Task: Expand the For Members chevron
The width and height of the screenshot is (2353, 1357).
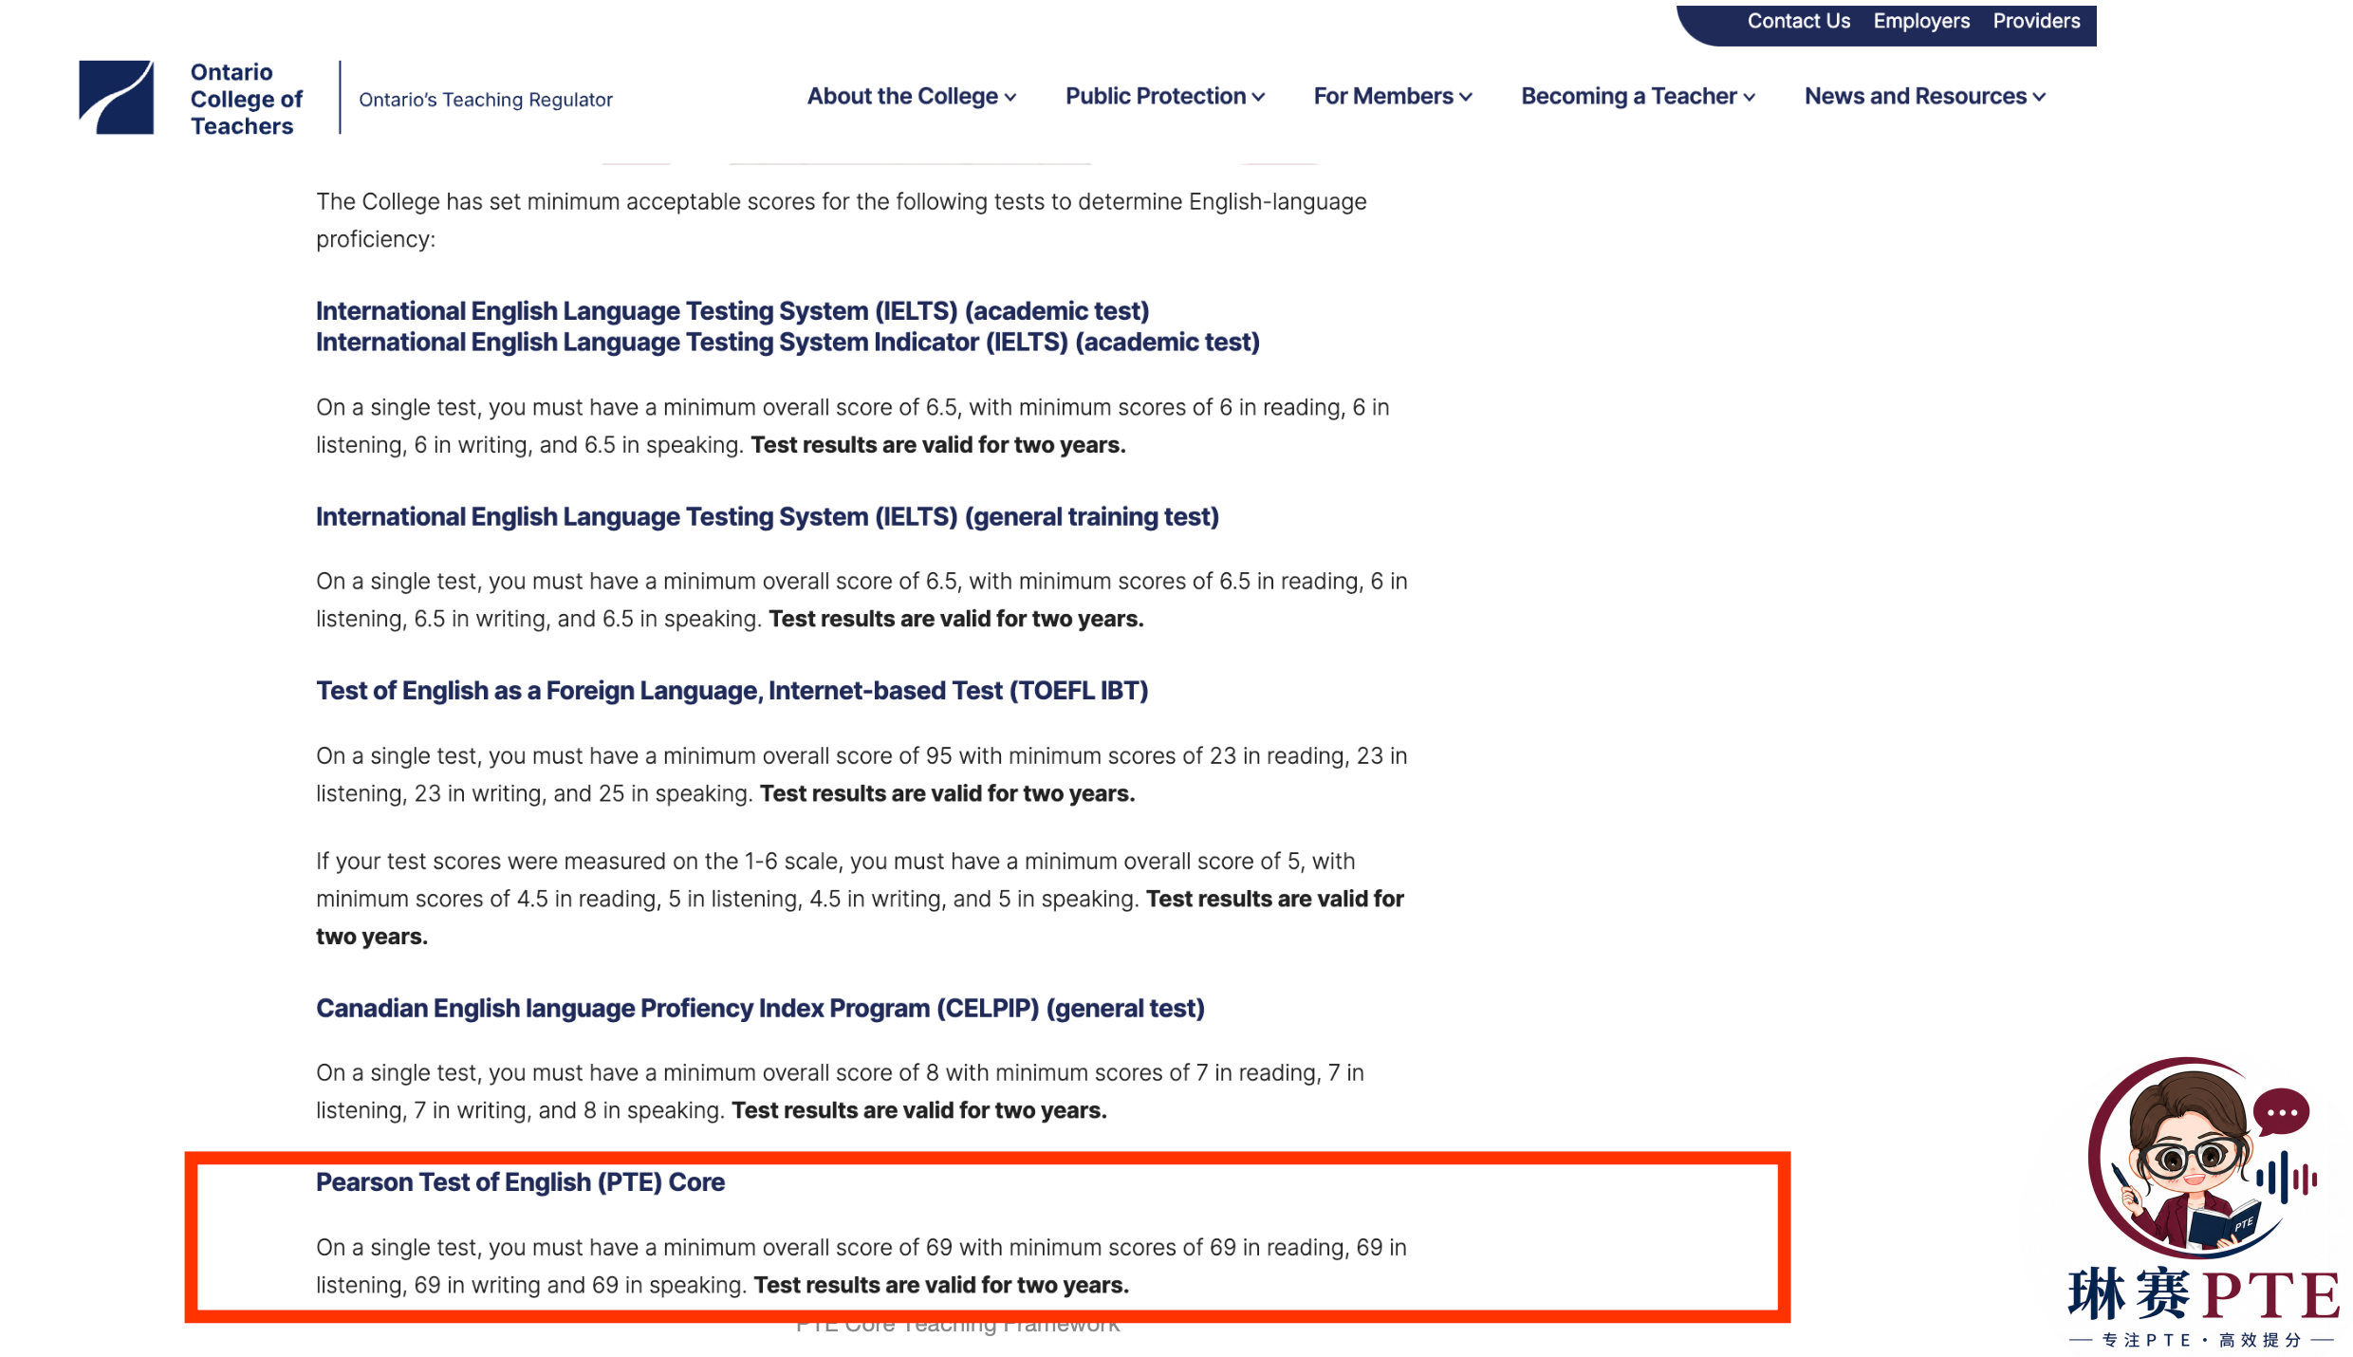Action: pos(1465,98)
